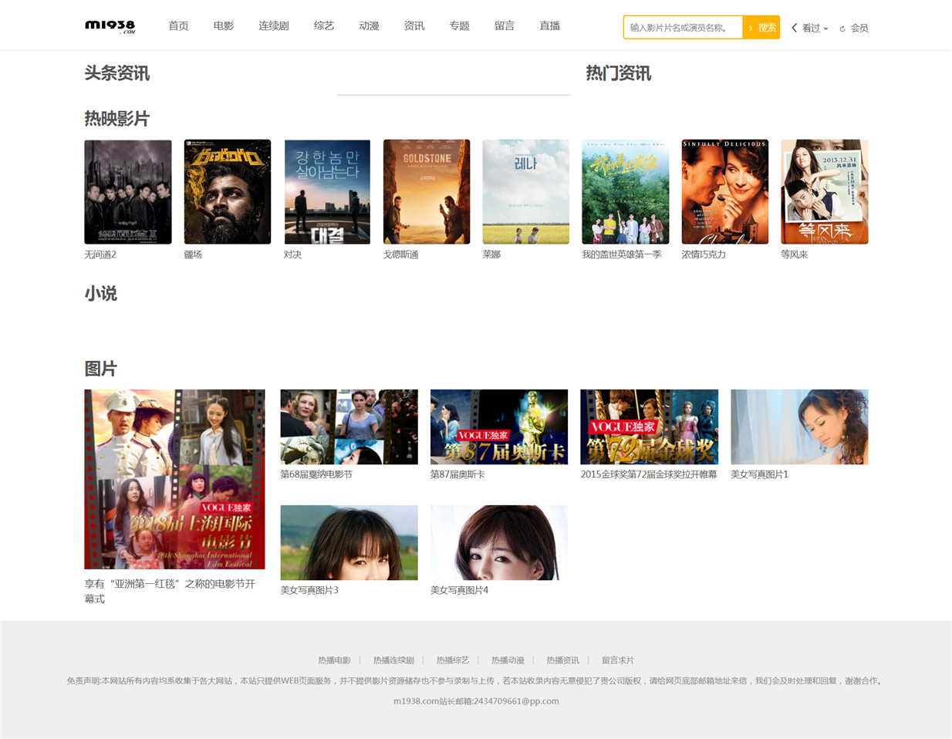Image resolution: width=952 pixels, height=739 pixels.
Task: Open the 动漫 nav menu
Action: coord(369,25)
